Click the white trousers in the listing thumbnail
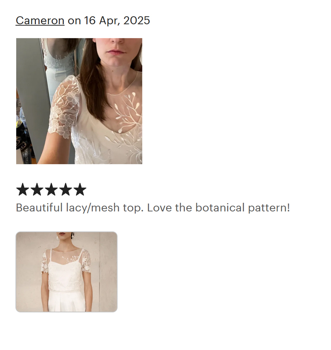 (x=67, y=302)
